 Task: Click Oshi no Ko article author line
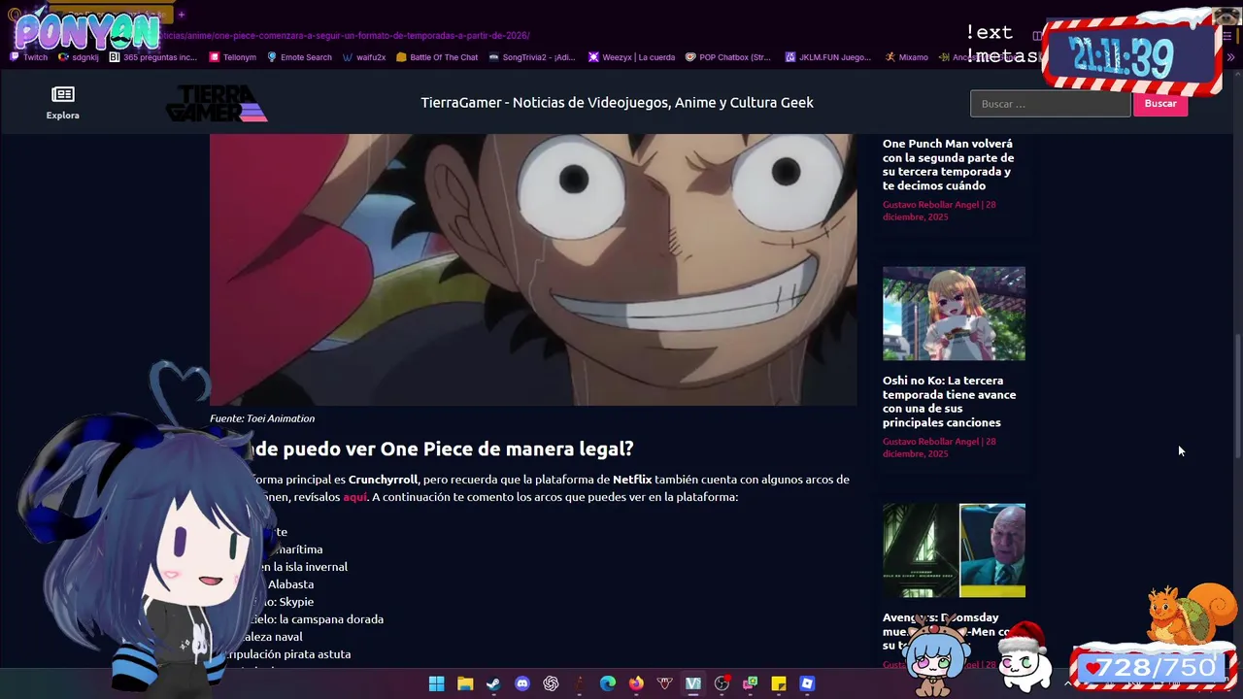point(939,448)
